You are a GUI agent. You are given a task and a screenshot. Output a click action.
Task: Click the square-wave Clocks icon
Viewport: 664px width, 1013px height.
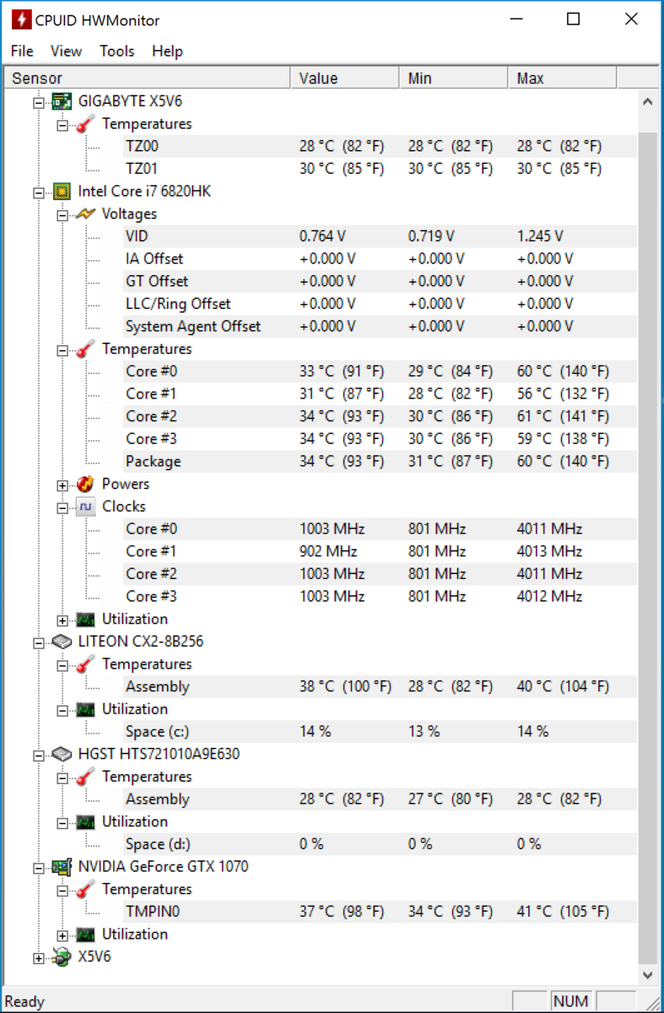coord(85,506)
